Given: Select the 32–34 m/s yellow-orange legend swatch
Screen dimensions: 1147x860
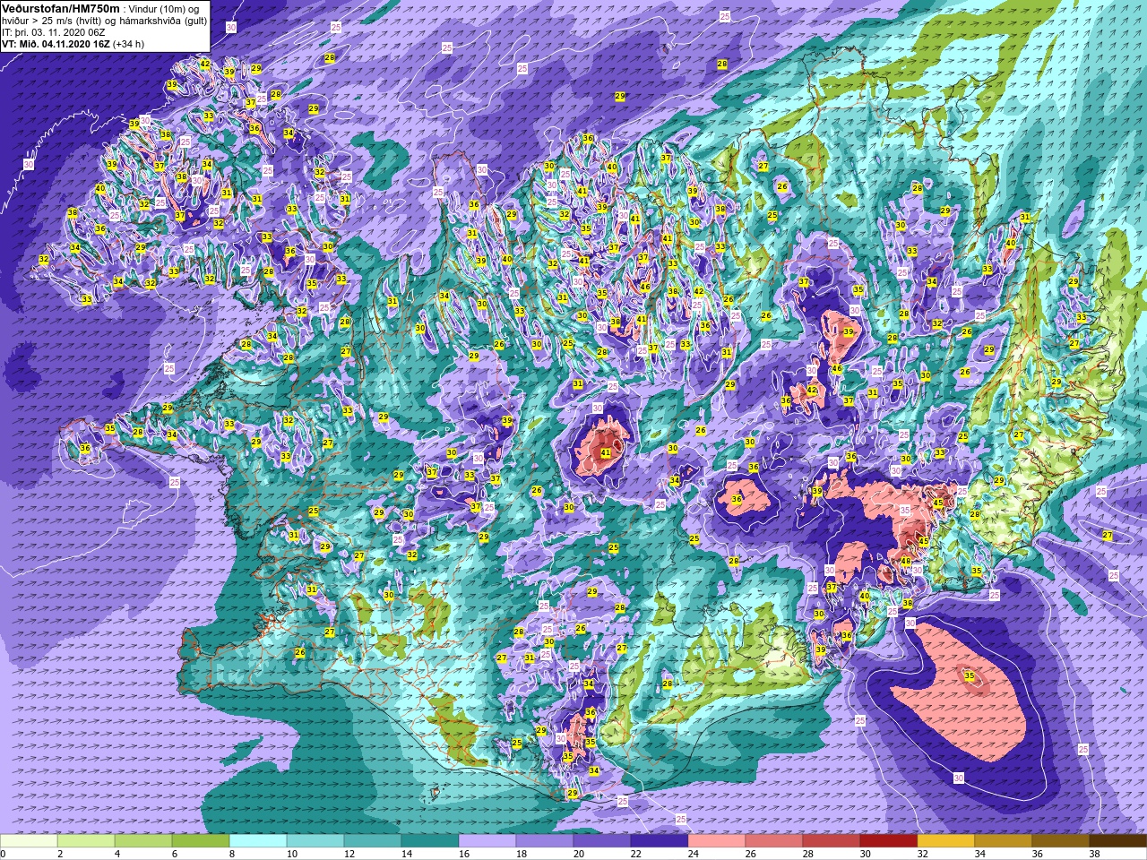Looking at the screenshot, I should 946,842.
